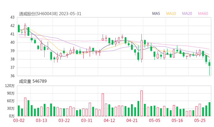Image resolution: width=214 pixels, height=127 pixels.
Task: Click the 43 price axis label
Action: pos(12,17)
